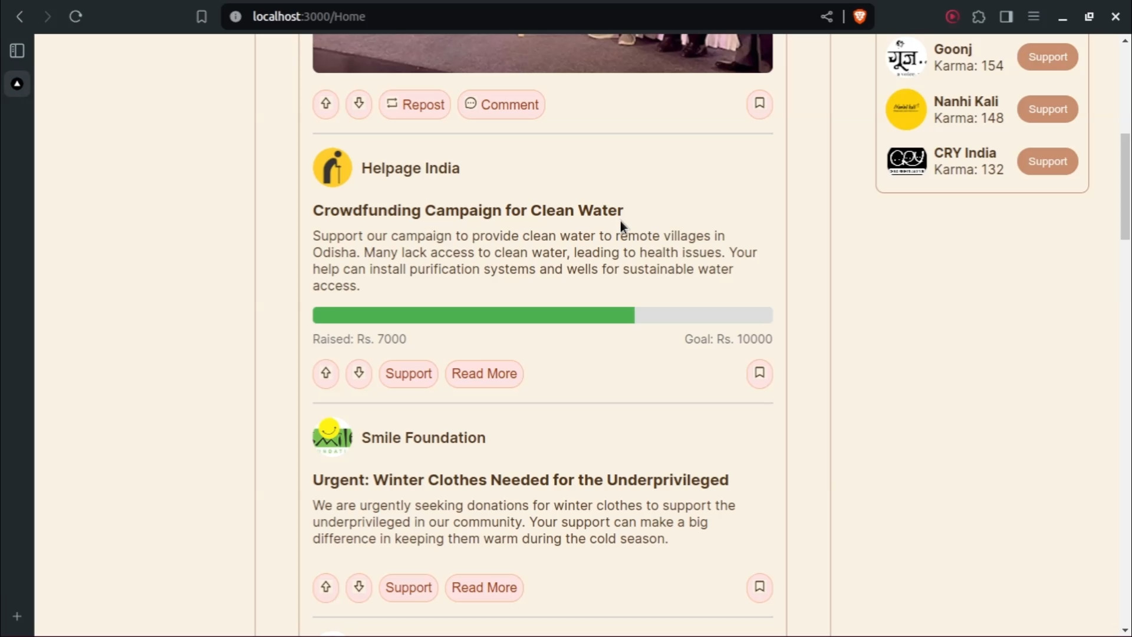
Task: Open the browser hamburger menu
Action: pos(1034,17)
